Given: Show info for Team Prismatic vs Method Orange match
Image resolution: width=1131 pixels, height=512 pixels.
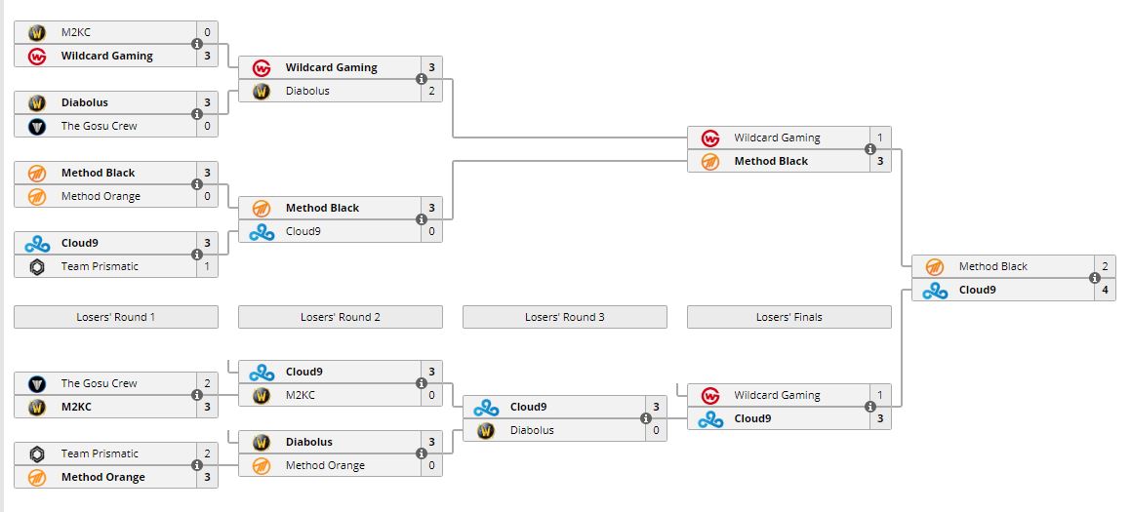Looking at the screenshot, I should tap(197, 465).
